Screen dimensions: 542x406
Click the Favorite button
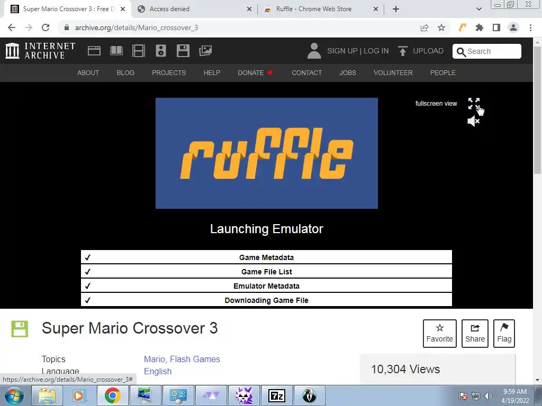click(x=440, y=334)
